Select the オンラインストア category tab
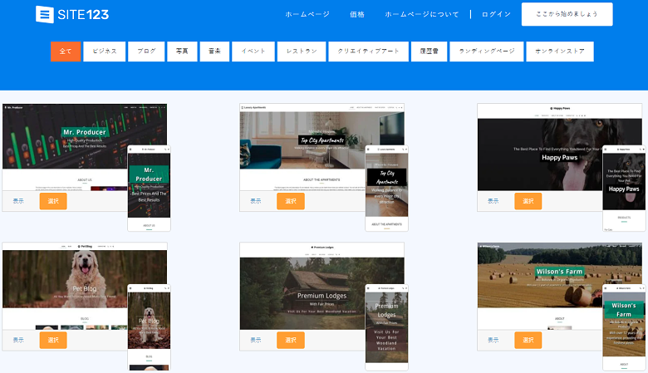The height and width of the screenshot is (373, 648). (560, 52)
